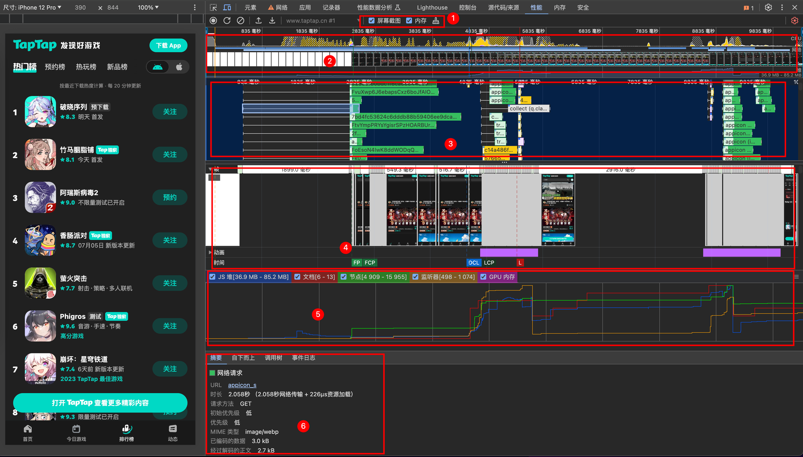Image resolution: width=803 pixels, height=457 pixels.
Task: Uncheck the 内存 checkbox
Action: (x=409, y=20)
